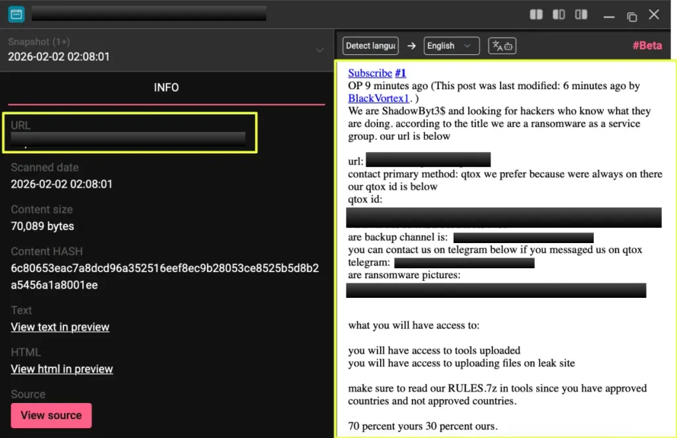Viewport: 677px width, 438px height.
Task: Open the English target language dropdown
Action: pyautogui.click(x=451, y=46)
